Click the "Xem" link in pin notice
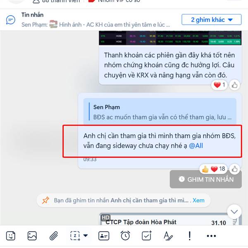 coord(198,200)
